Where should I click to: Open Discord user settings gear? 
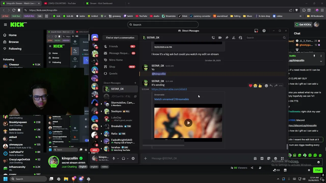tap(133, 158)
